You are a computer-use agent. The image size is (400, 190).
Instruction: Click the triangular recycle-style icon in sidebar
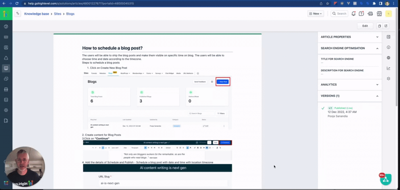point(6,58)
